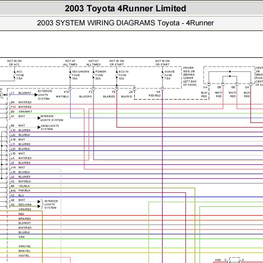Screen dimensions: 263x263
Task: Select the K10 connector label
Action: coord(66,92)
